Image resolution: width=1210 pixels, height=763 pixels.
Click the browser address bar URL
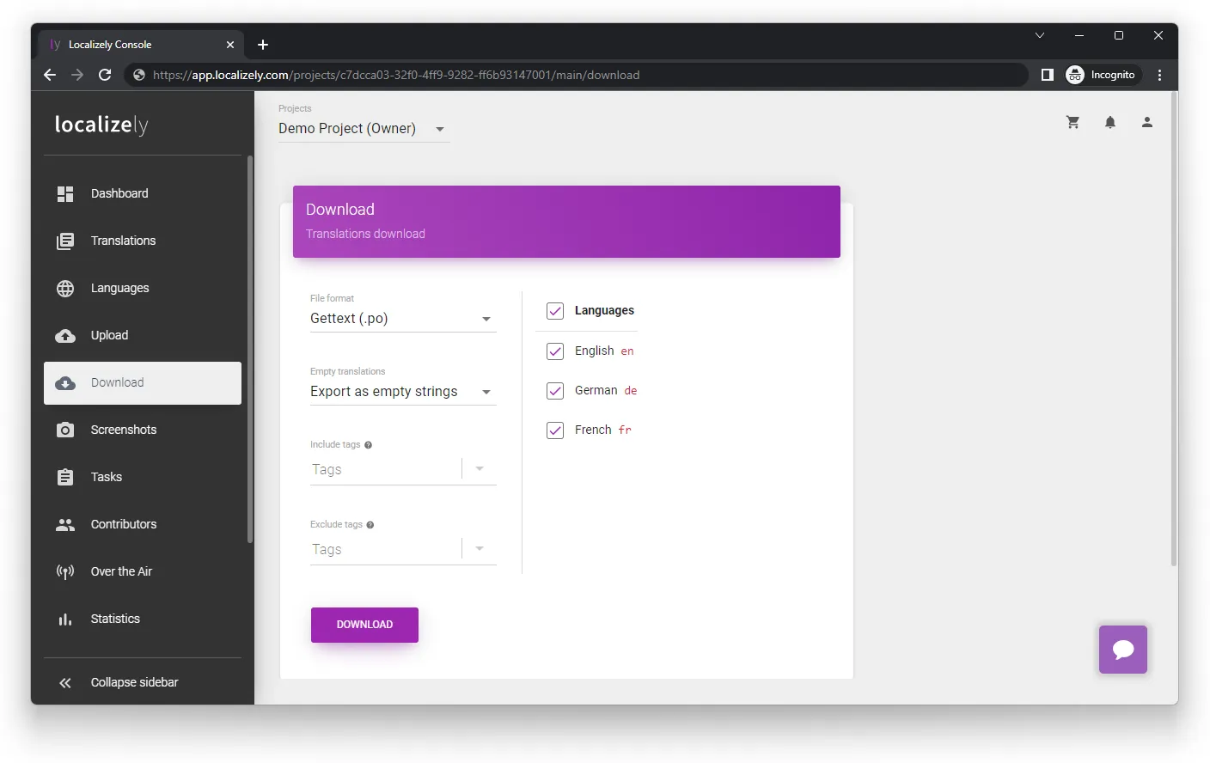pyautogui.click(x=396, y=75)
